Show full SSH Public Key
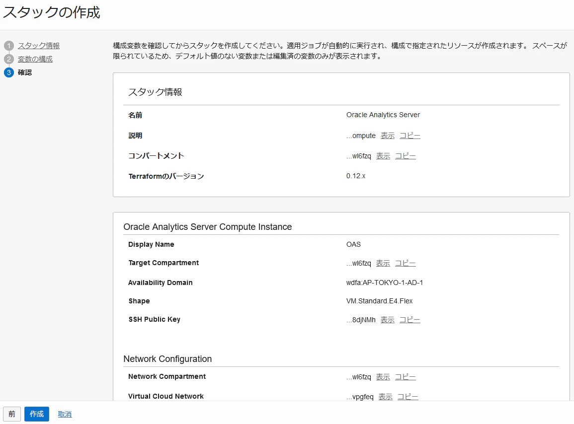The height and width of the screenshot is (424, 574). point(387,320)
